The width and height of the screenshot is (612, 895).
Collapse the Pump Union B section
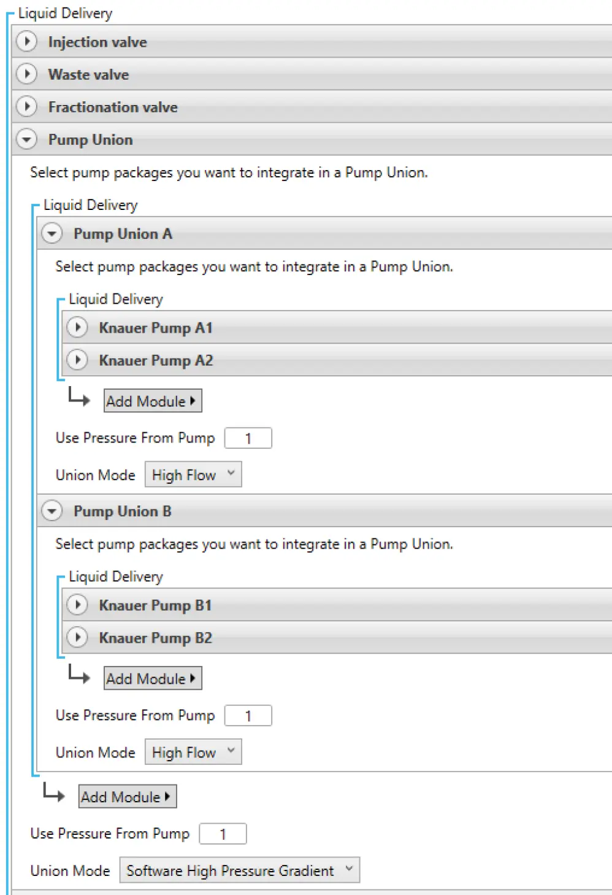point(52,511)
